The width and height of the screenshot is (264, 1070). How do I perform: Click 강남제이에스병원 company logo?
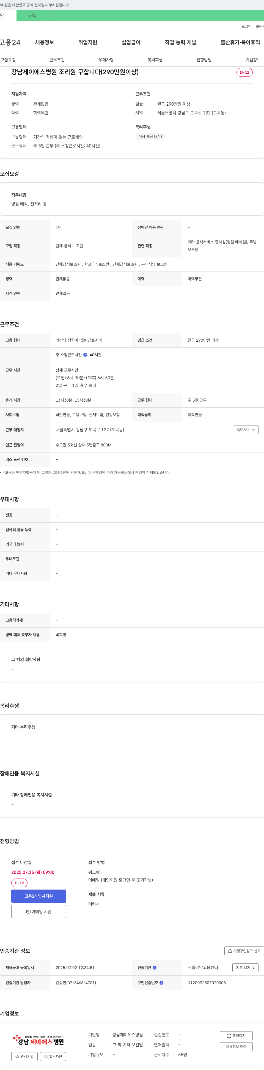point(38,1040)
